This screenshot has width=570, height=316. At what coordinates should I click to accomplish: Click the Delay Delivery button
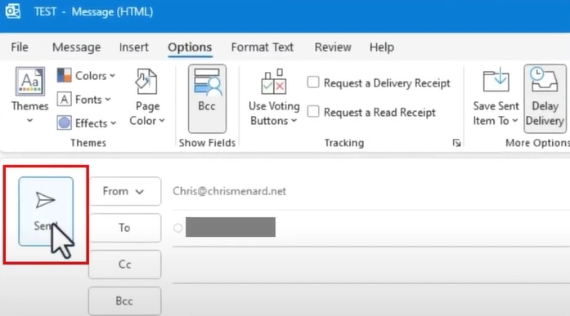coord(545,98)
